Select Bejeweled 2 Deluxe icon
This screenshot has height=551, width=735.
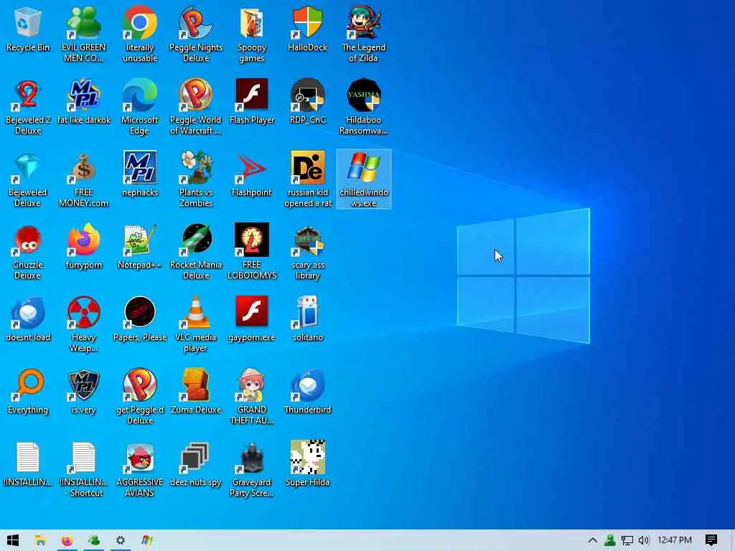pyautogui.click(x=28, y=106)
